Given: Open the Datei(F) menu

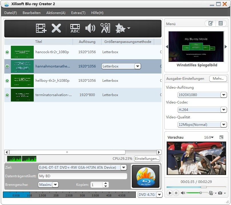Looking at the screenshot, I should pos(11,13).
